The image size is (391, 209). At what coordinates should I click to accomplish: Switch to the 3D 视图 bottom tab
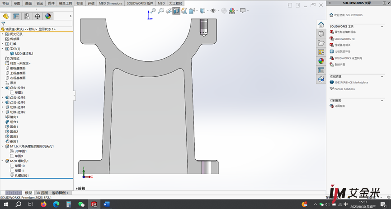click(x=42, y=193)
